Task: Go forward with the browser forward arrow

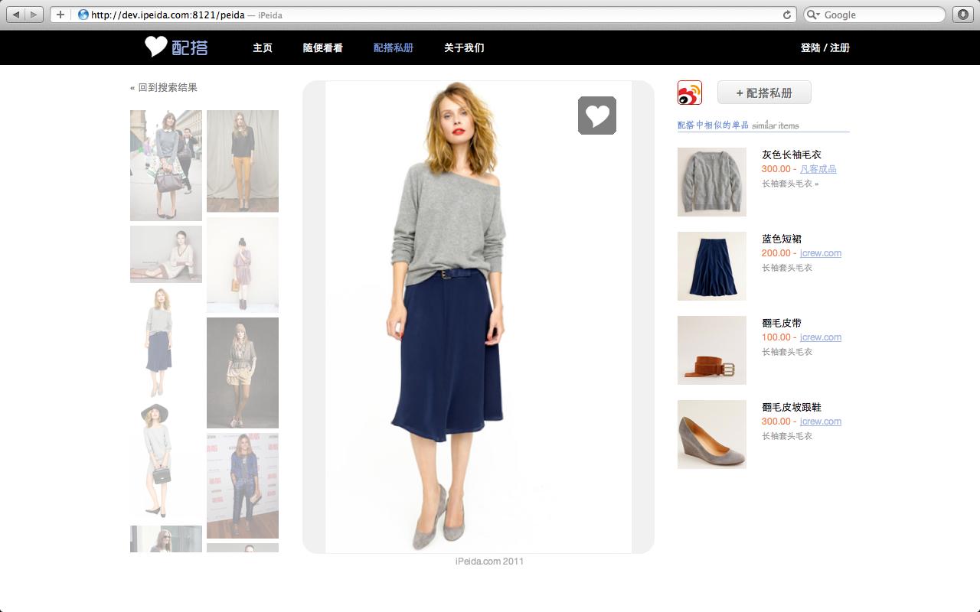Action: tap(34, 15)
